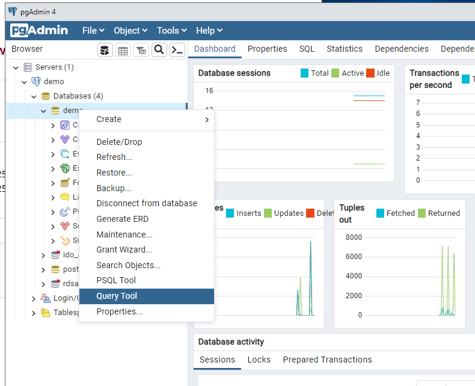The image size is (475, 386).
Task: Click the Databases stack icon
Action: [x=46, y=96]
